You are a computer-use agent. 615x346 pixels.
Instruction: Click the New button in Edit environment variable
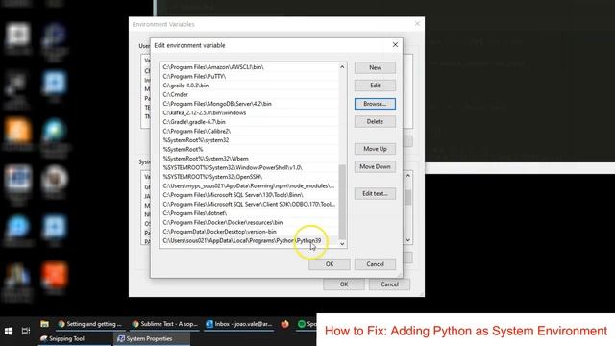click(x=375, y=67)
